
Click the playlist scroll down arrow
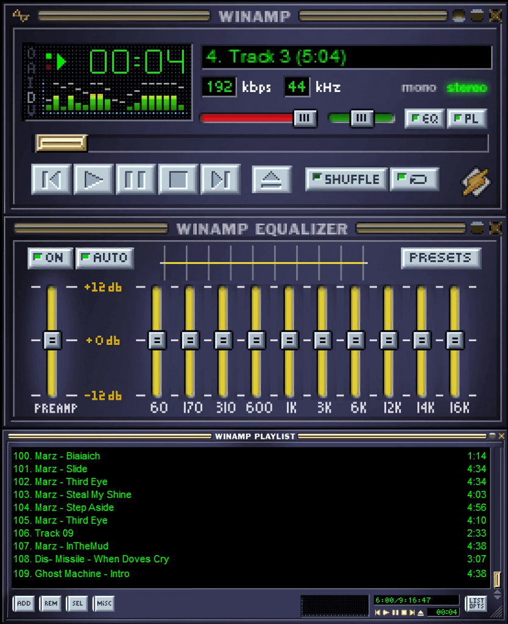(x=497, y=598)
